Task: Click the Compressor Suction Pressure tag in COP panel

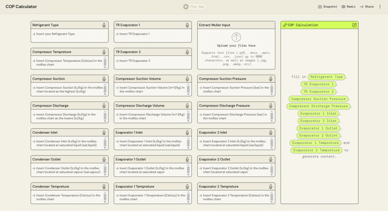Action: tap(318, 99)
